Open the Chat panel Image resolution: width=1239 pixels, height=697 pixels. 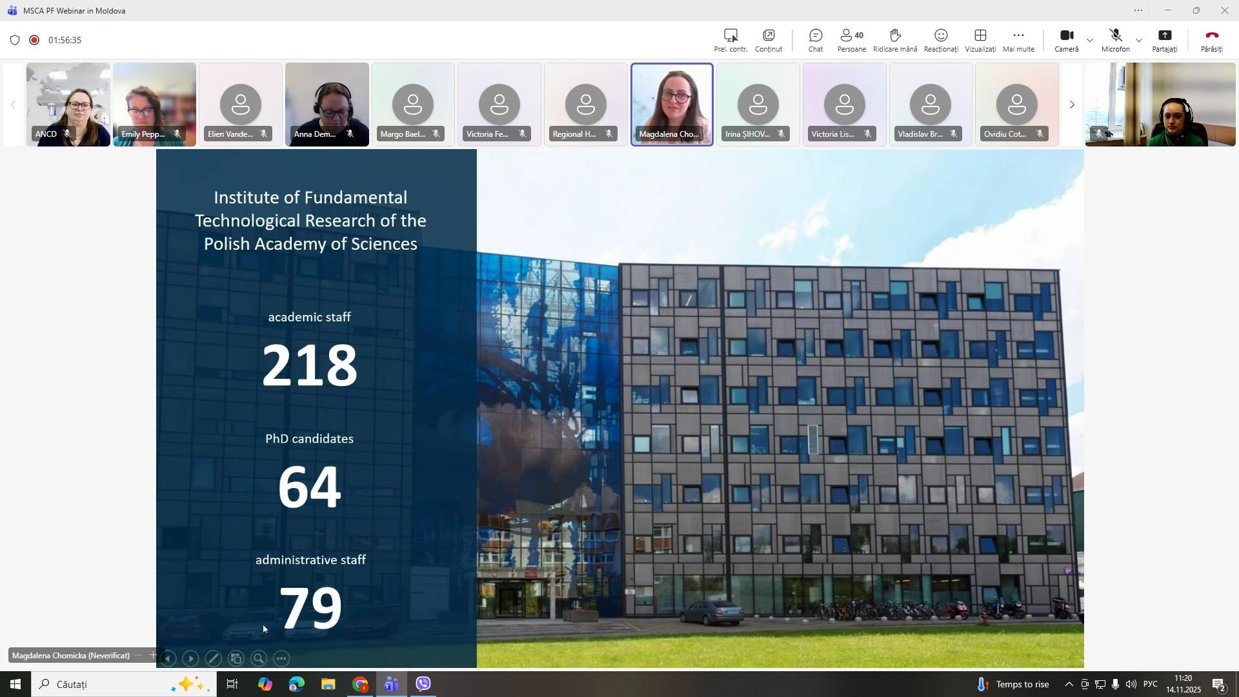[x=816, y=41]
